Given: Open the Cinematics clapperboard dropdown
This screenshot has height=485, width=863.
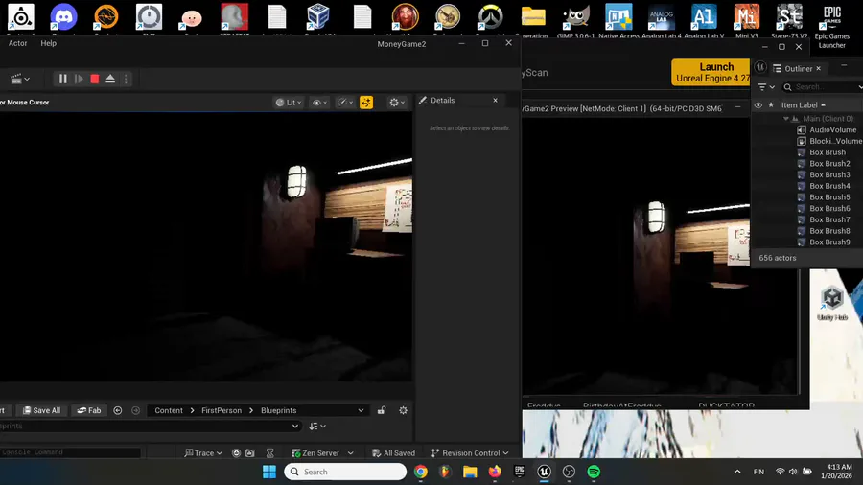Looking at the screenshot, I should (20, 80).
